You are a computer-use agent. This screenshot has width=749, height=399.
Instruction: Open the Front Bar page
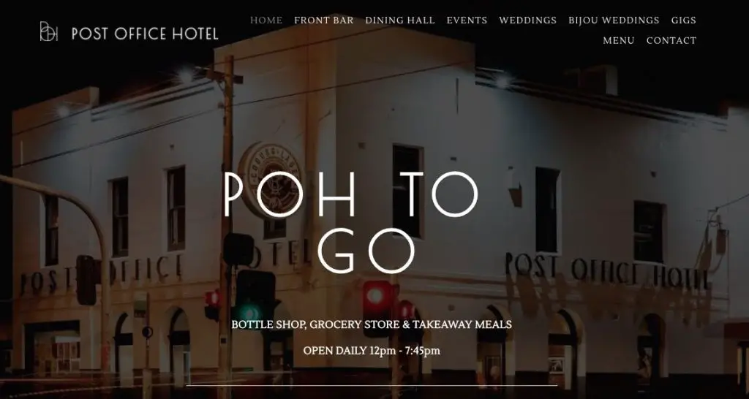pos(324,20)
